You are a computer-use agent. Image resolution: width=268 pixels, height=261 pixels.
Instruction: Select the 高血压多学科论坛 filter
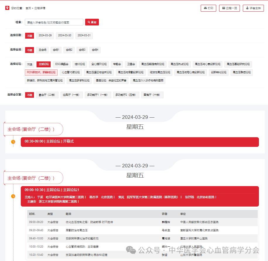(x=79, y=81)
